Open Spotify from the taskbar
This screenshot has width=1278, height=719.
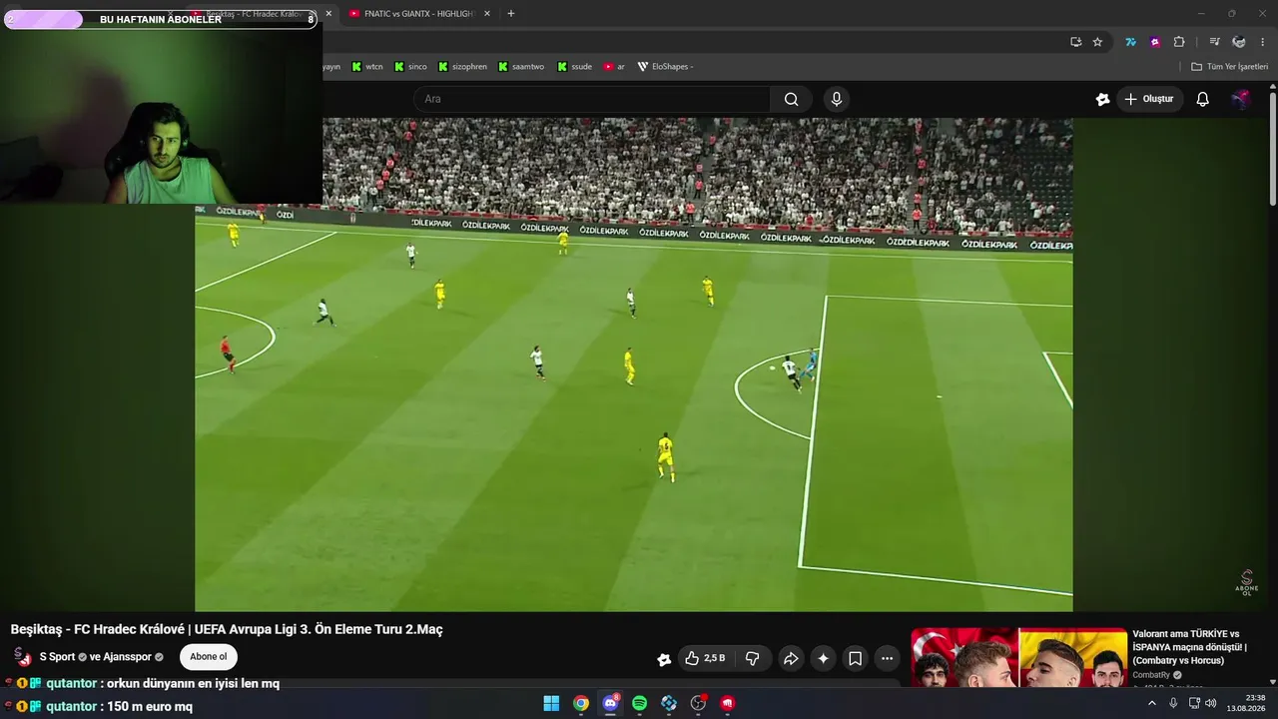(x=640, y=703)
